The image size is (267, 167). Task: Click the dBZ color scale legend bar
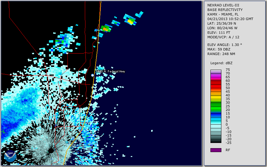(x=216, y=106)
